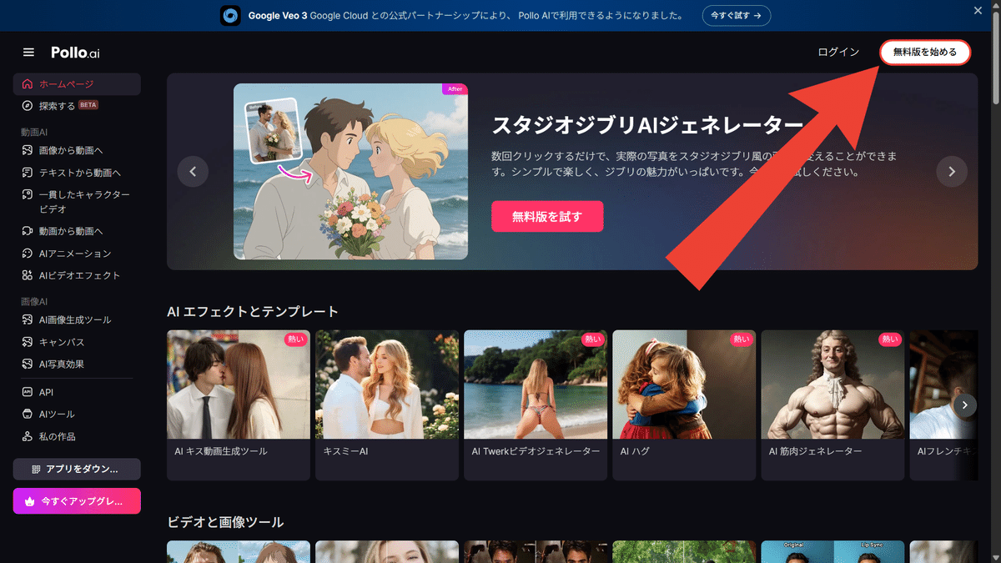
Task: Click the API sidebar icon
Action: [x=28, y=392]
